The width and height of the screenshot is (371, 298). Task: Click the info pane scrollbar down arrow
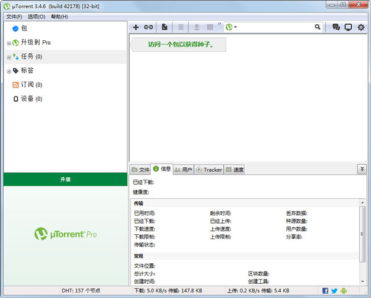coord(362,281)
